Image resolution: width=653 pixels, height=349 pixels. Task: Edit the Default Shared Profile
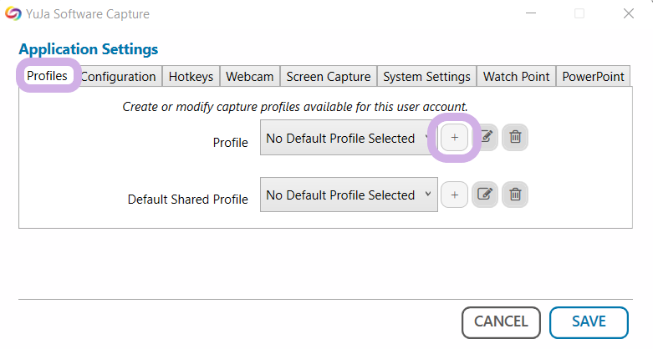click(x=485, y=195)
